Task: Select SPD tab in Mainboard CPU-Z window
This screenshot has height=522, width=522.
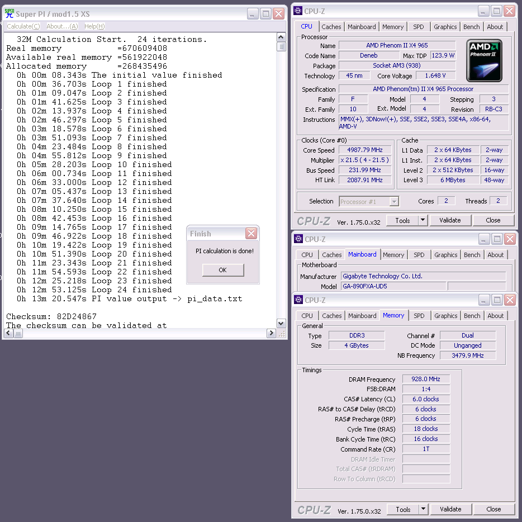Action: click(419, 255)
